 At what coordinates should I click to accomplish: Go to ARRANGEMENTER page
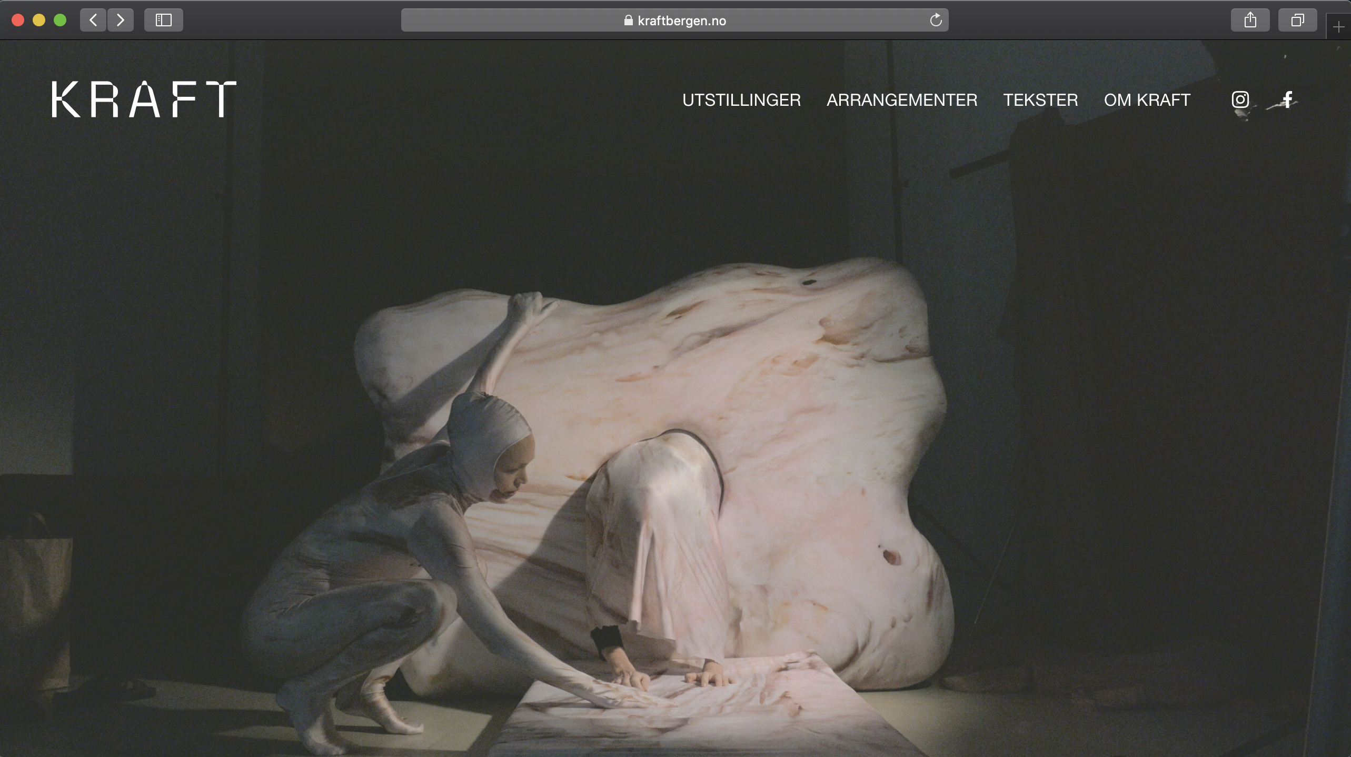[x=902, y=100]
